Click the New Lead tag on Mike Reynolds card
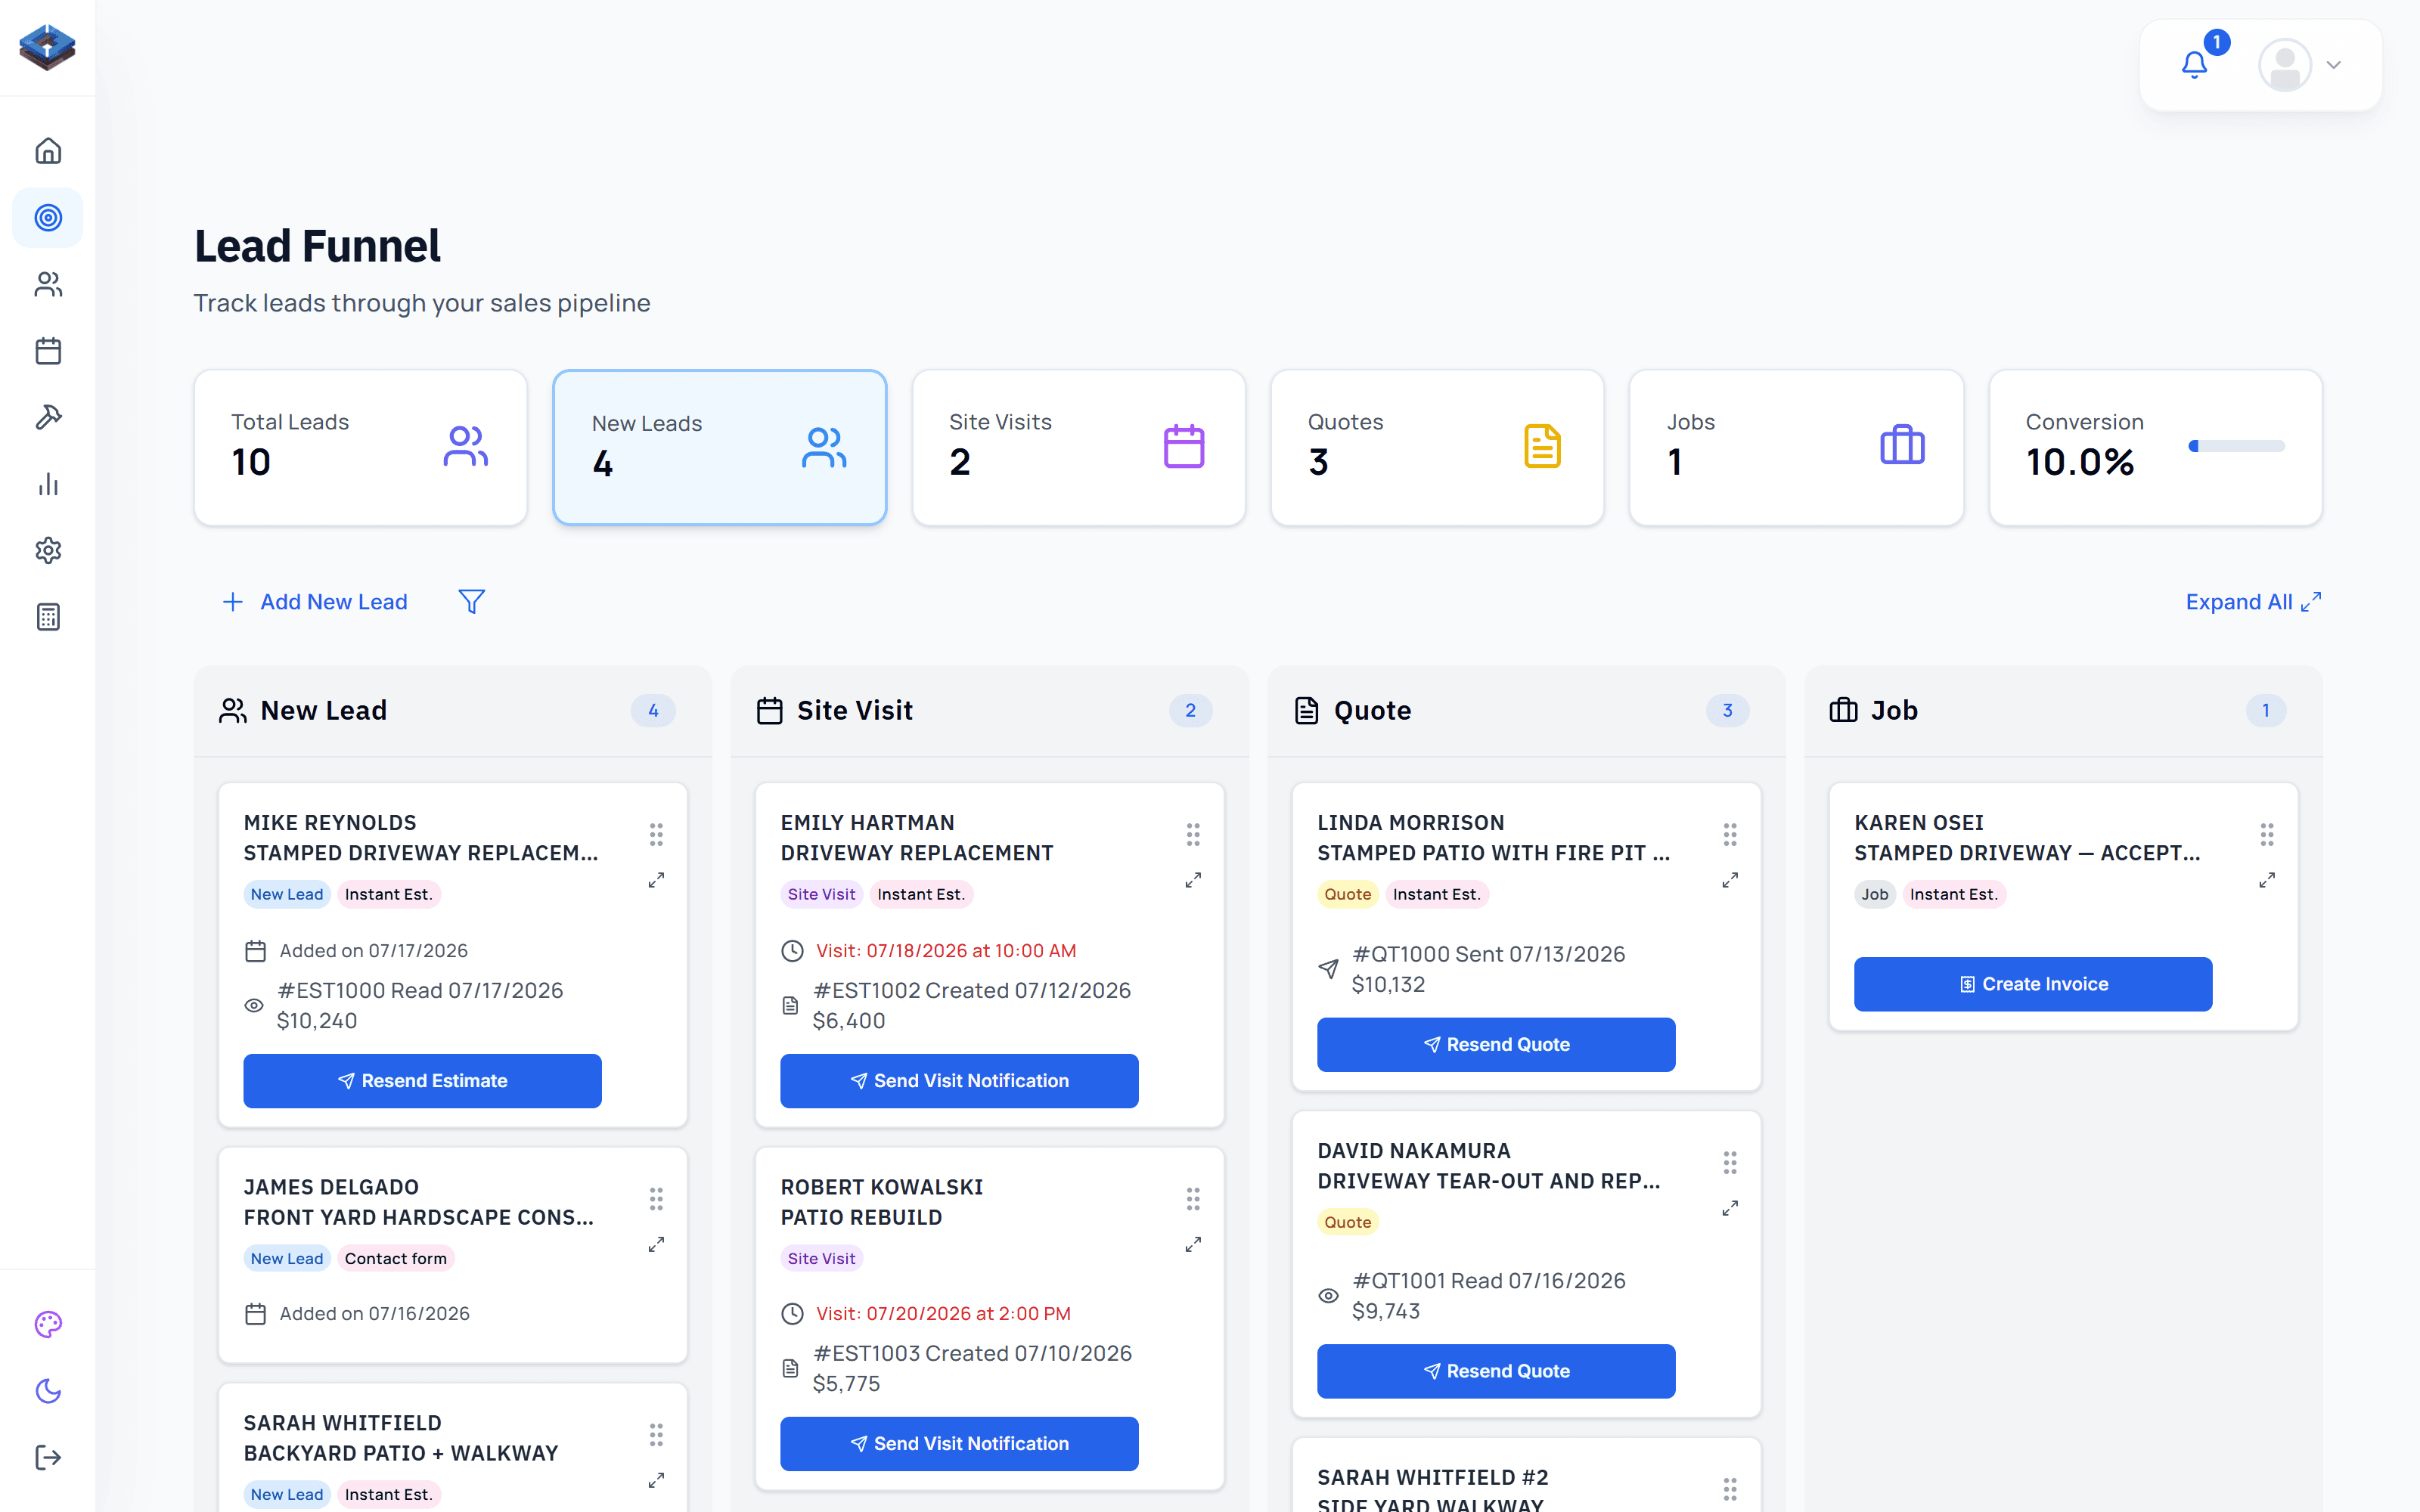The width and height of the screenshot is (2420, 1512). click(287, 894)
